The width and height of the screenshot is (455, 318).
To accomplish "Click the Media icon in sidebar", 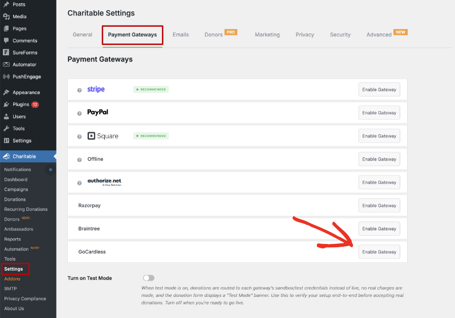I will (6, 17).
